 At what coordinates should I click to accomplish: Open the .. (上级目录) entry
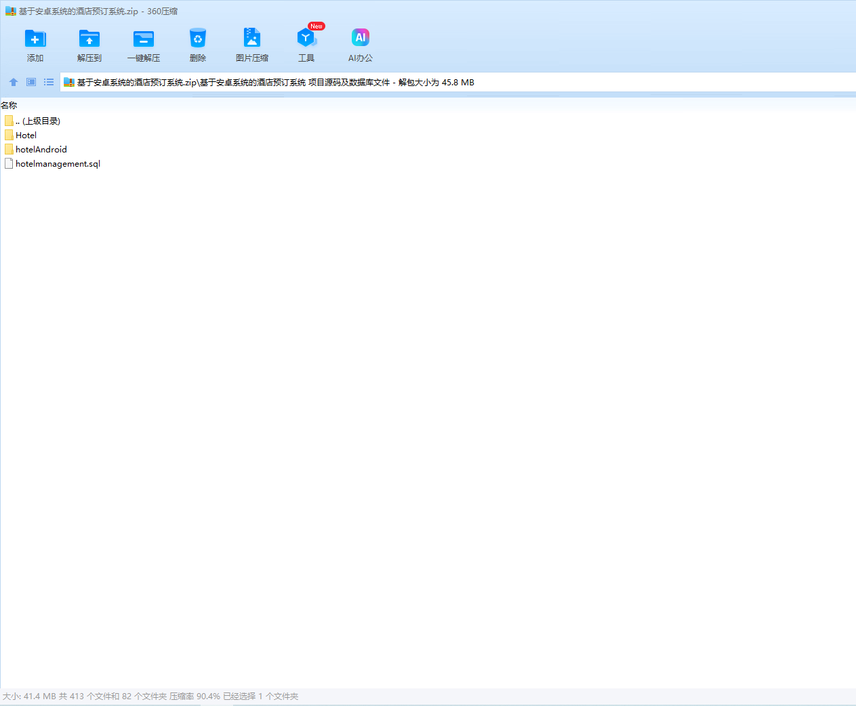38,121
